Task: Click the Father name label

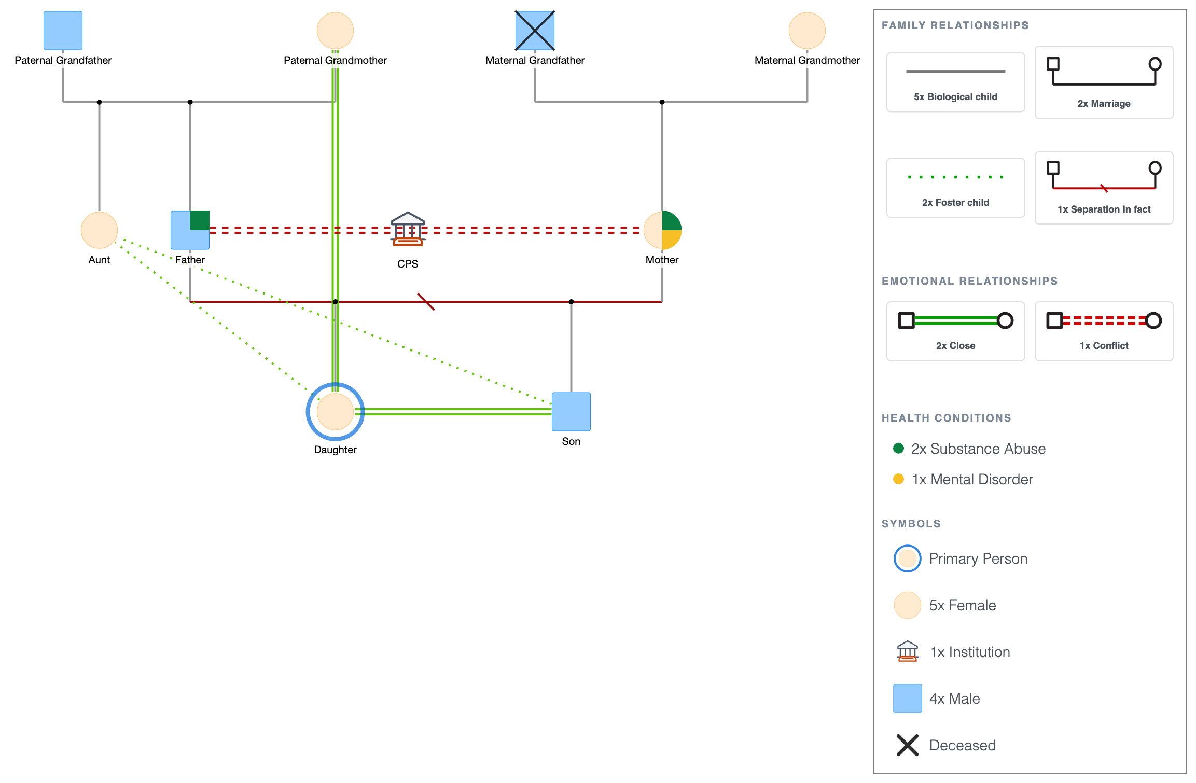Action: (190, 260)
